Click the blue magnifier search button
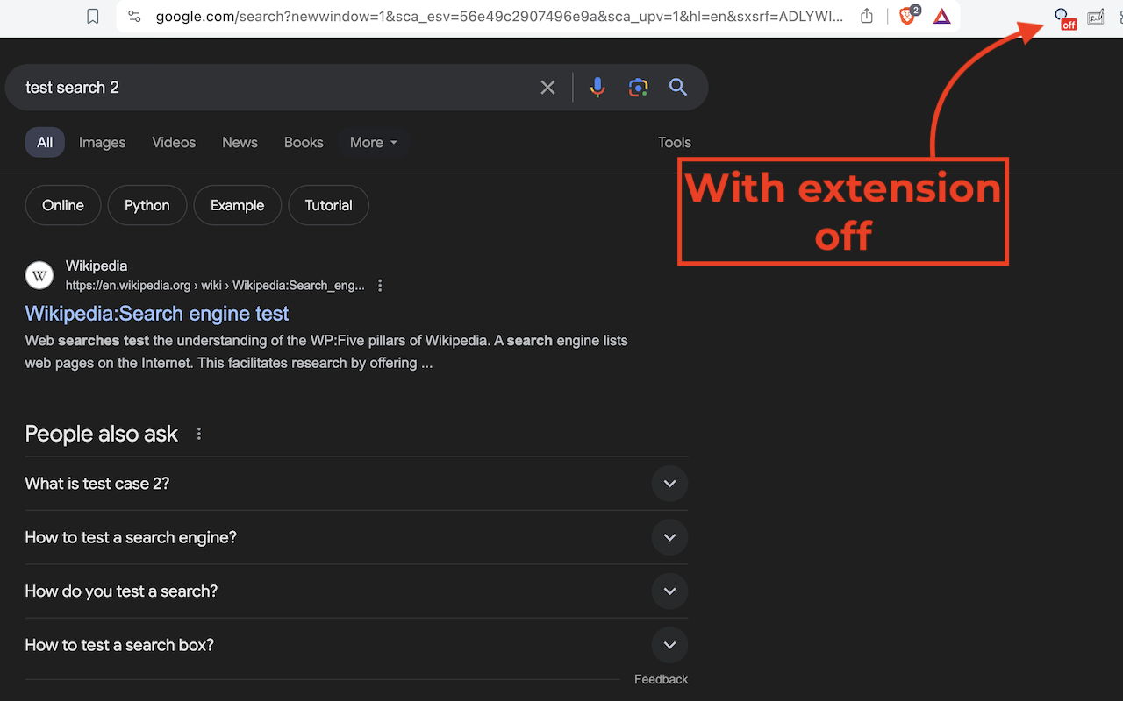The height and width of the screenshot is (701, 1123). point(678,88)
